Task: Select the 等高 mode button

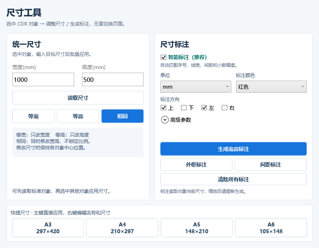Action: (x=78, y=116)
